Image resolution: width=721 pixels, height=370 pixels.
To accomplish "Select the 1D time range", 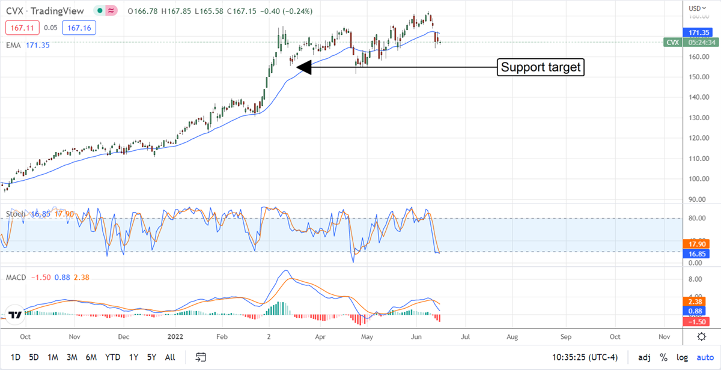I will click(16, 357).
